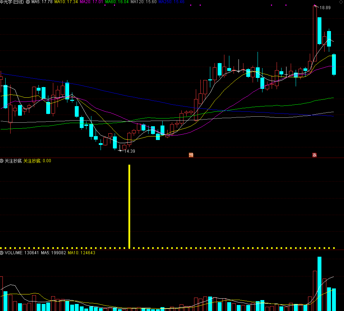Image resolution: width=344 pixels, height=311 pixels.
Task: Click the candlestick peaking at 18.89
Action: [x=315, y=33]
